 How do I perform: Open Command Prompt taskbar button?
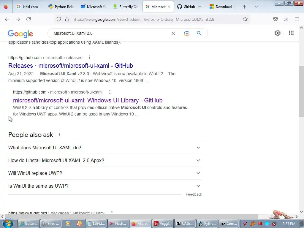coord(229,224)
